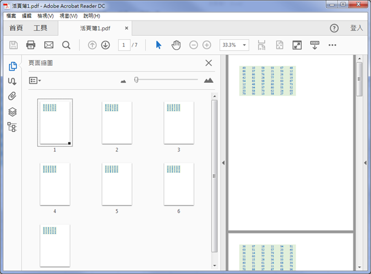Open thumbnail options dropdown menu
Viewport: 371px width, 274px height.
click(x=35, y=81)
